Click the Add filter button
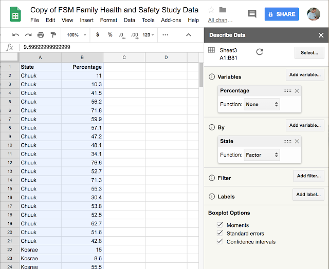 click(308, 176)
